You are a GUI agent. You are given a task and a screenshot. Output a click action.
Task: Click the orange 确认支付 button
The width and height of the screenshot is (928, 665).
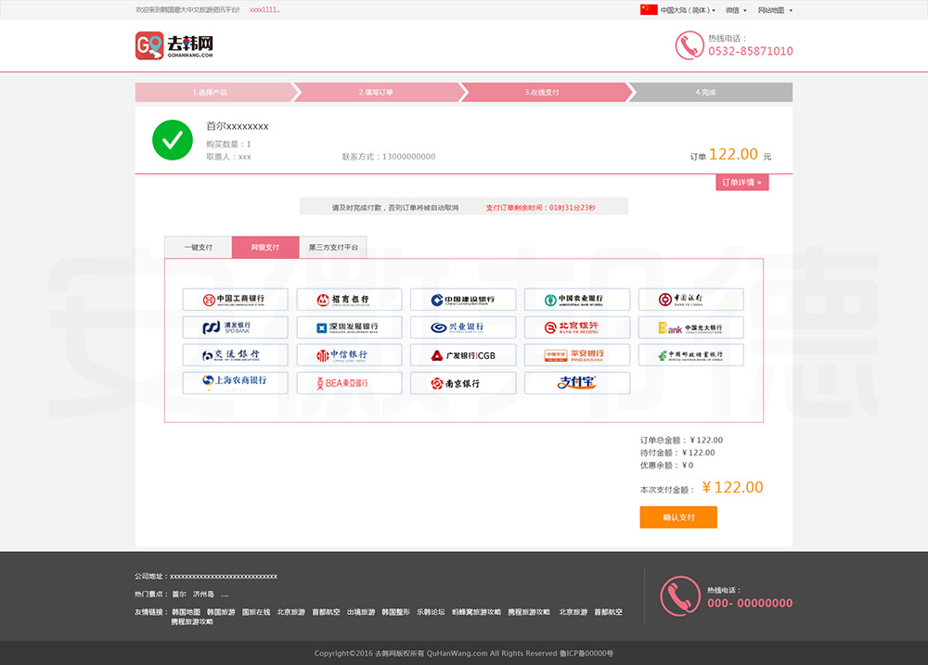677,517
